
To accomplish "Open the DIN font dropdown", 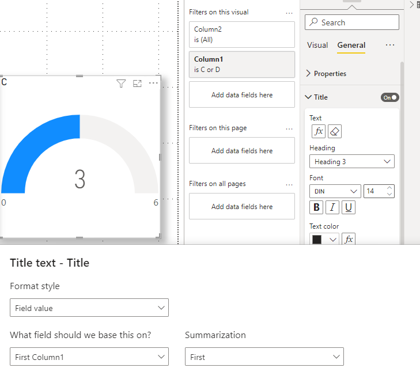I will [x=335, y=191].
